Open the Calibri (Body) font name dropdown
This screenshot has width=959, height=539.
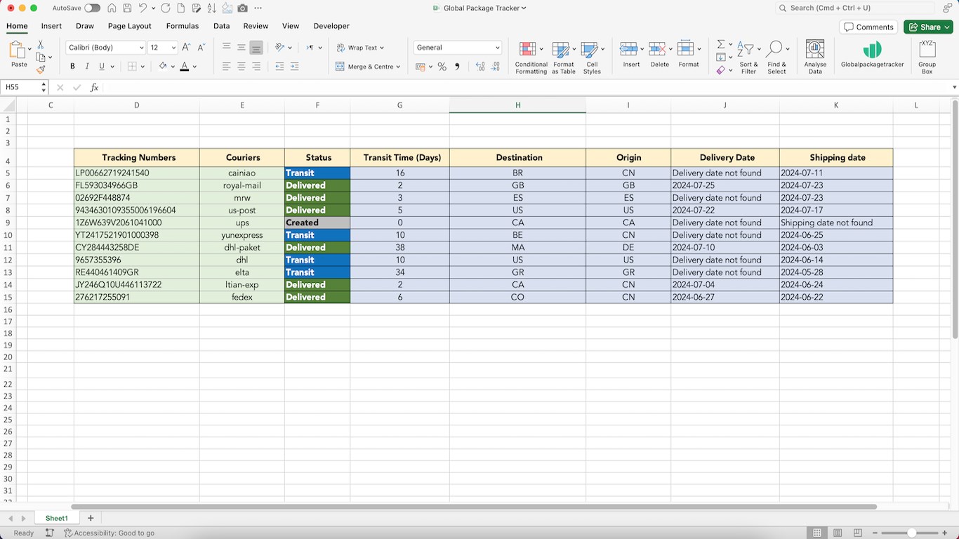(x=142, y=48)
